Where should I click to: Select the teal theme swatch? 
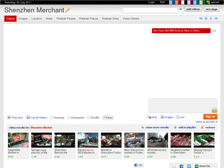click(x=198, y=2)
